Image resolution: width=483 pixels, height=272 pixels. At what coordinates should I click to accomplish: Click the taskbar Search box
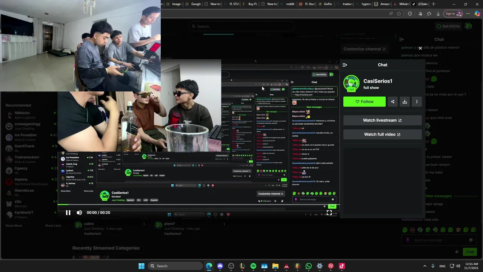coord(175,266)
